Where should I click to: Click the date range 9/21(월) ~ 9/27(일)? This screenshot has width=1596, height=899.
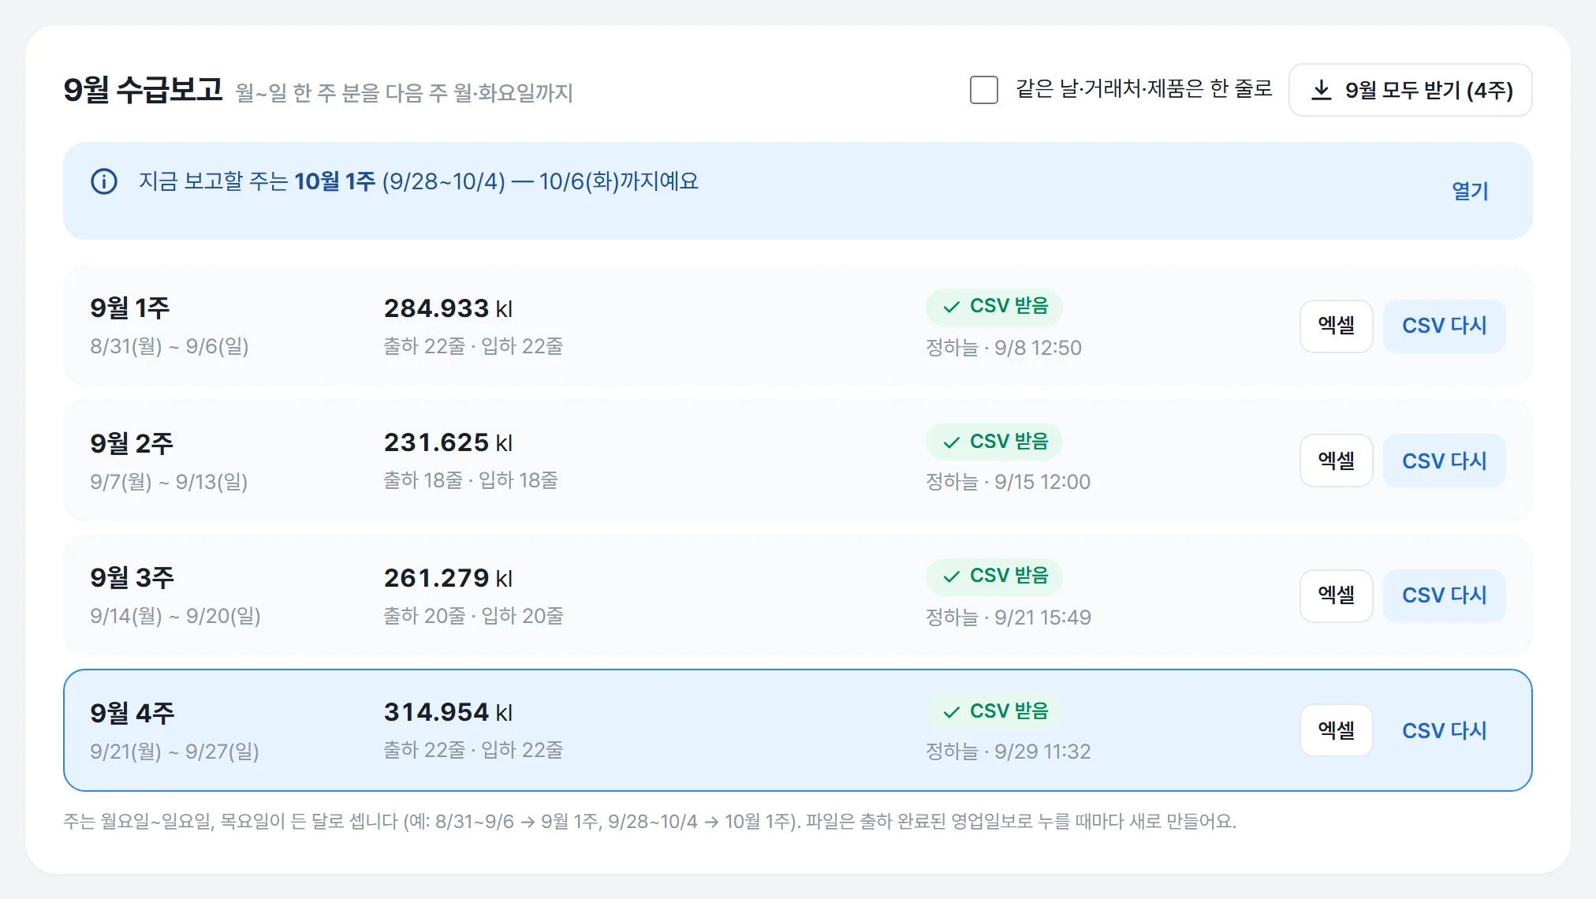click(x=174, y=752)
